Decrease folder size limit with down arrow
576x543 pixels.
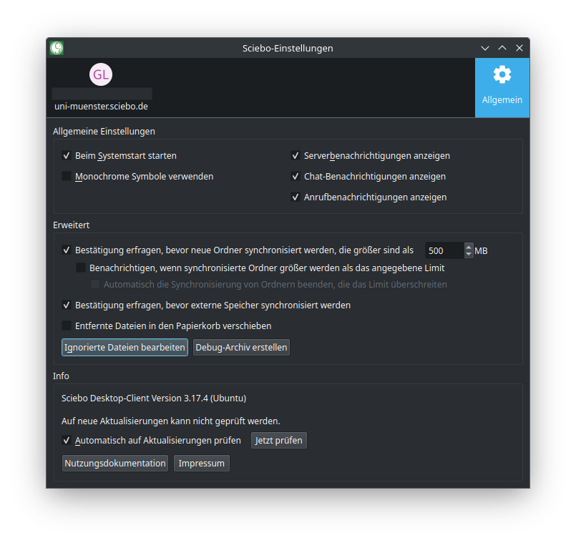[x=469, y=254]
